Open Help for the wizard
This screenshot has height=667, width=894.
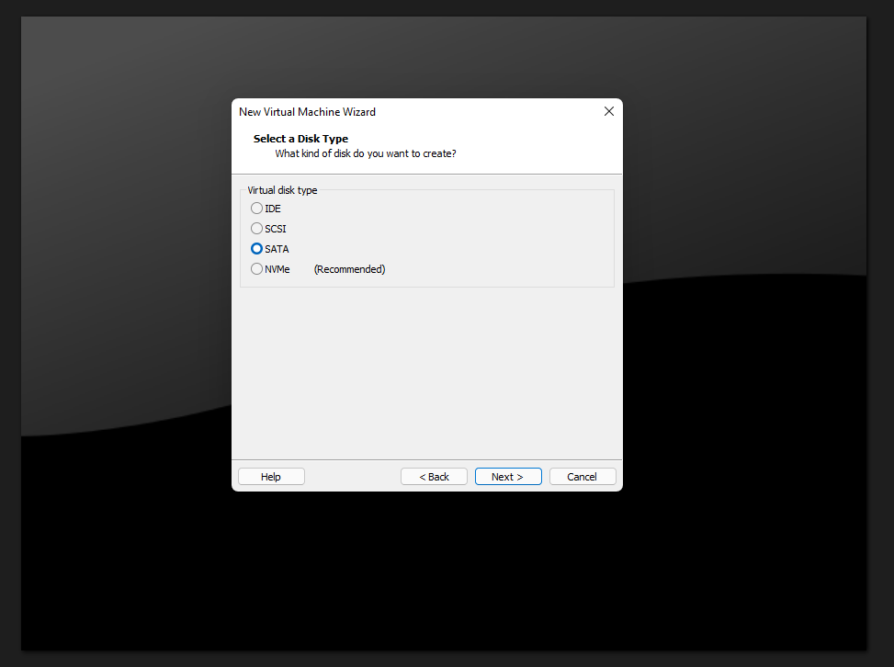(271, 477)
